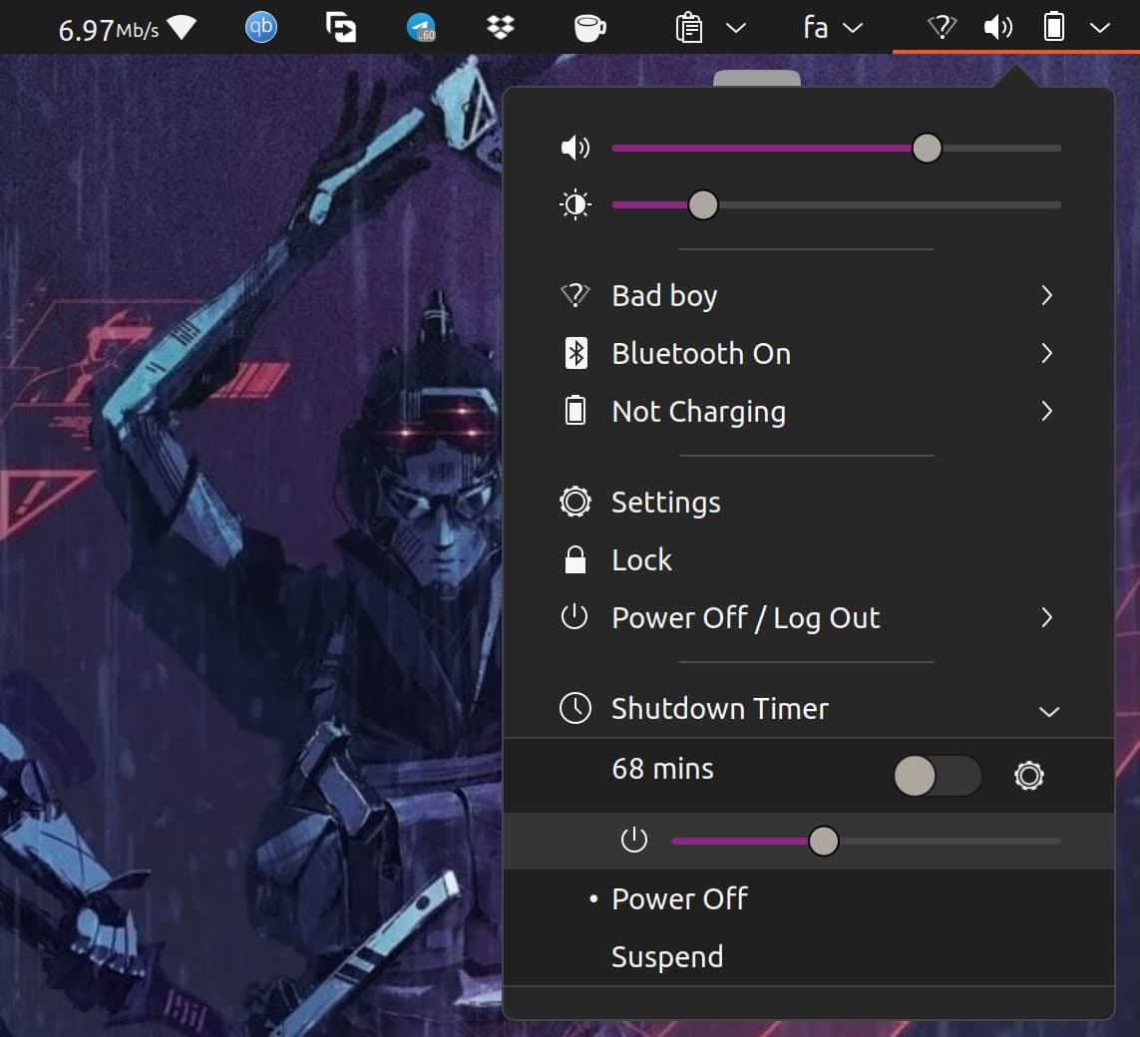Close the system menu via top bar arrow
This screenshot has height=1037, width=1140.
pyautogui.click(x=1100, y=28)
